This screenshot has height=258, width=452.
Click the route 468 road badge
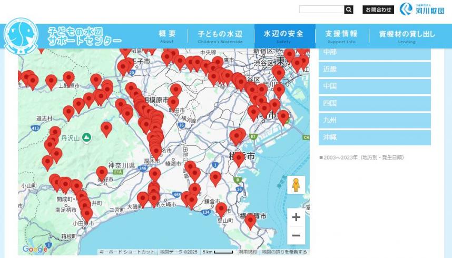pyautogui.click(x=177, y=195)
